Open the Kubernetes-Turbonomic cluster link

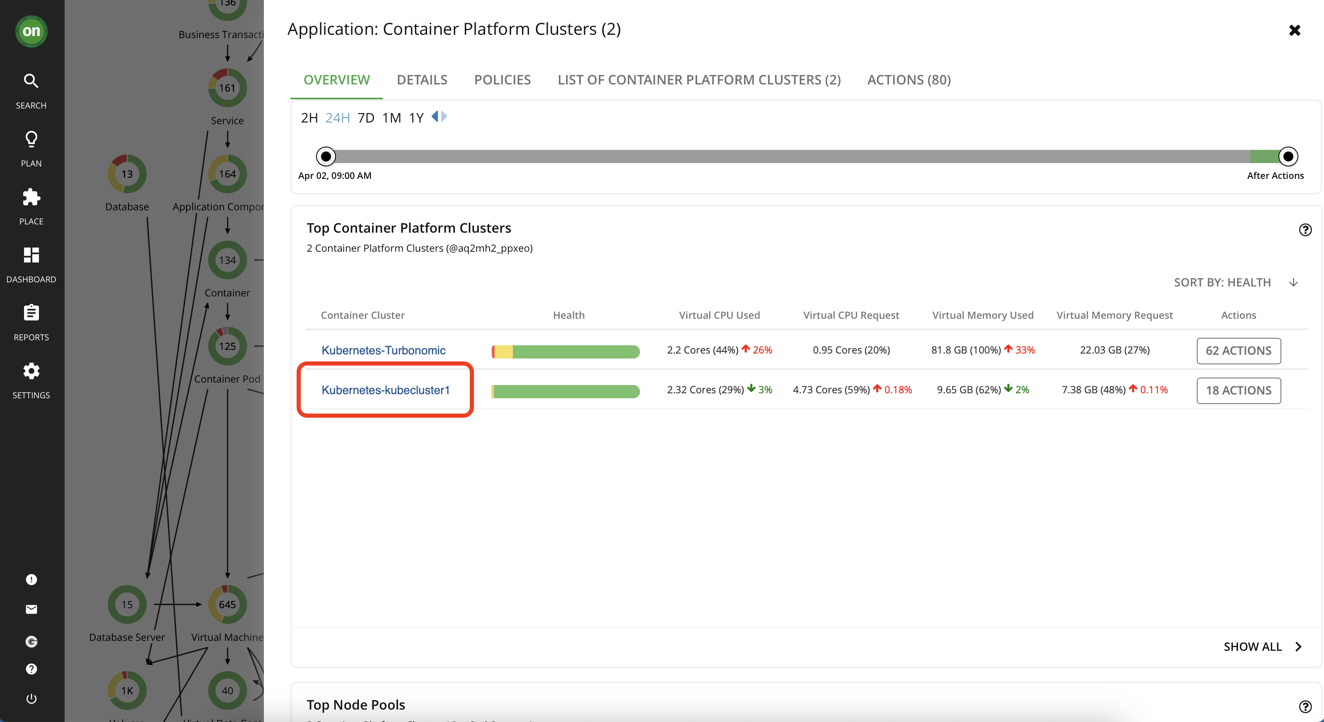pos(384,350)
